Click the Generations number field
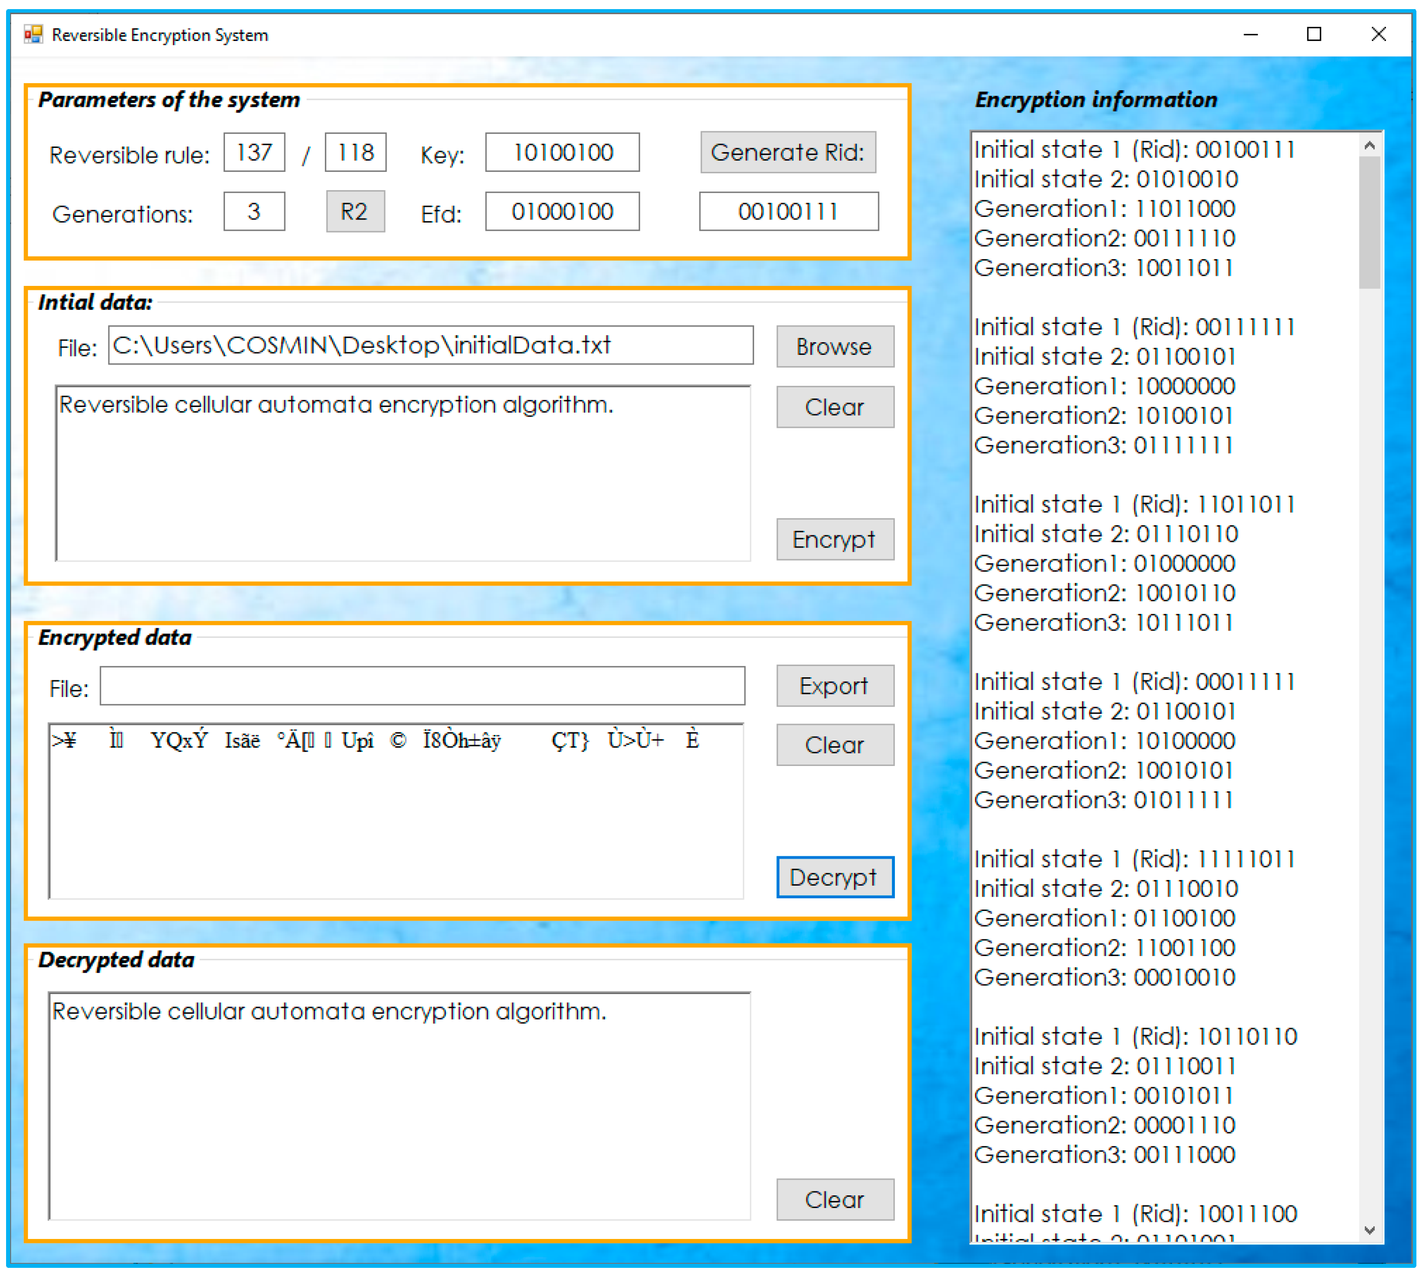Viewport: 1424px width, 1279px height. click(x=253, y=211)
